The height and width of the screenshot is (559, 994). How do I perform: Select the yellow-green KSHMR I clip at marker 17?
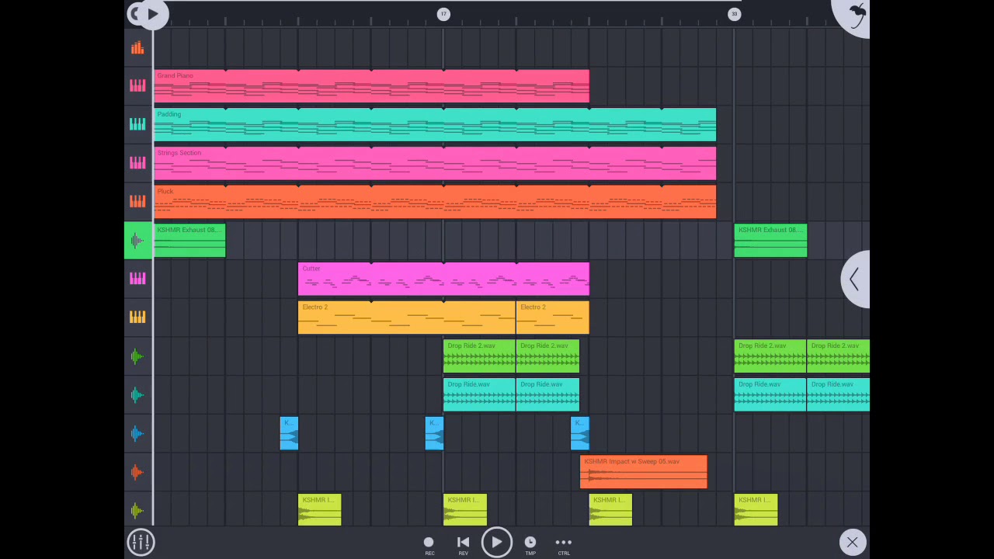click(x=465, y=510)
